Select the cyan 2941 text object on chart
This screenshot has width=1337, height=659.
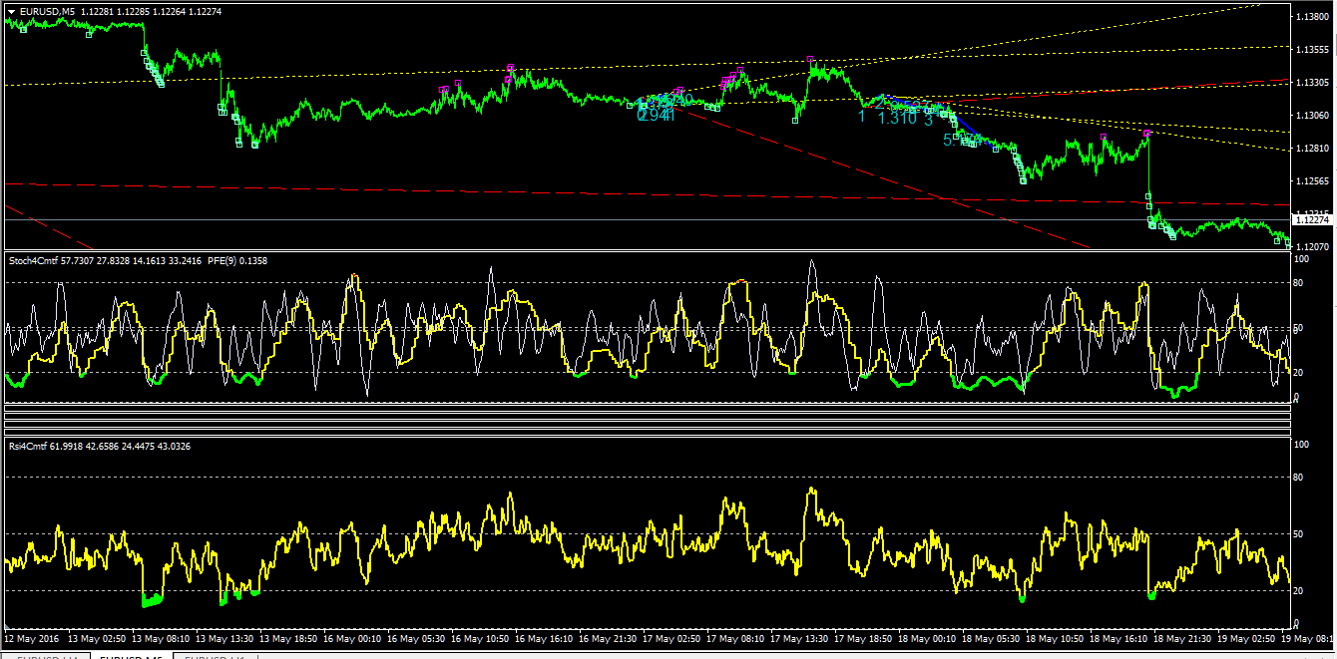[657, 116]
